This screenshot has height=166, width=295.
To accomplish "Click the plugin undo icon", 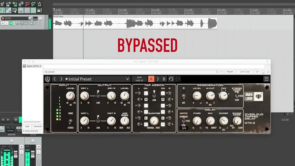I will (x=171, y=79).
